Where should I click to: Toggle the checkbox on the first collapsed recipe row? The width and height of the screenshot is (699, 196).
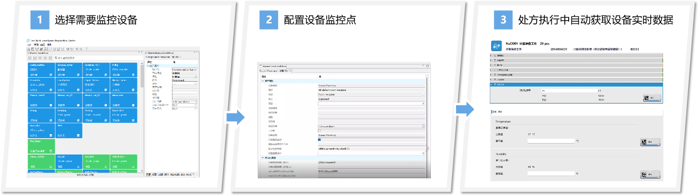click(495, 56)
